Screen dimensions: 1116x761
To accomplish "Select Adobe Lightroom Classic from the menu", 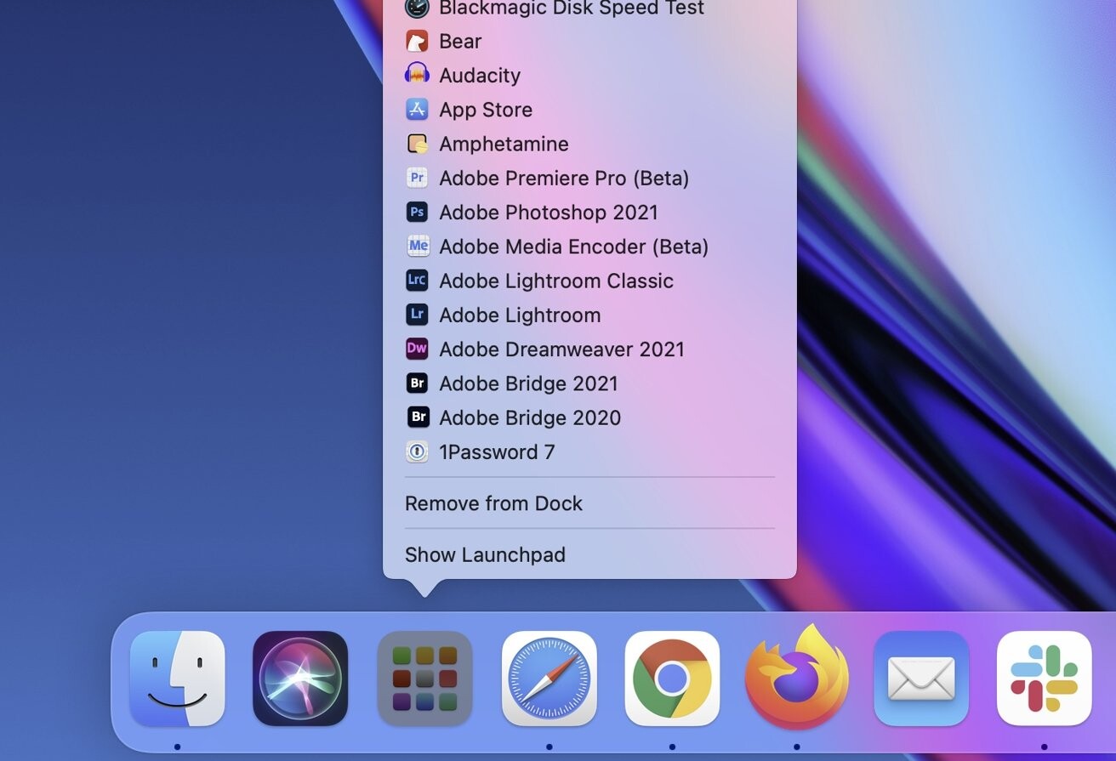I will tap(556, 281).
